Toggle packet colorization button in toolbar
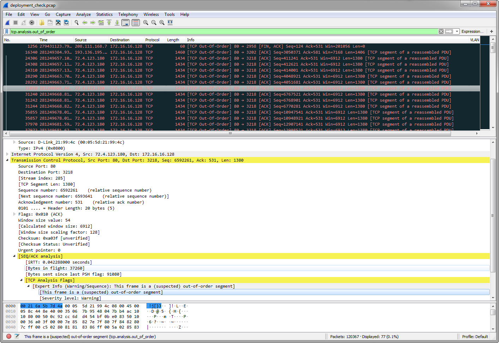The width and height of the screenshot is (499, 343). click(x=136, y=23)
